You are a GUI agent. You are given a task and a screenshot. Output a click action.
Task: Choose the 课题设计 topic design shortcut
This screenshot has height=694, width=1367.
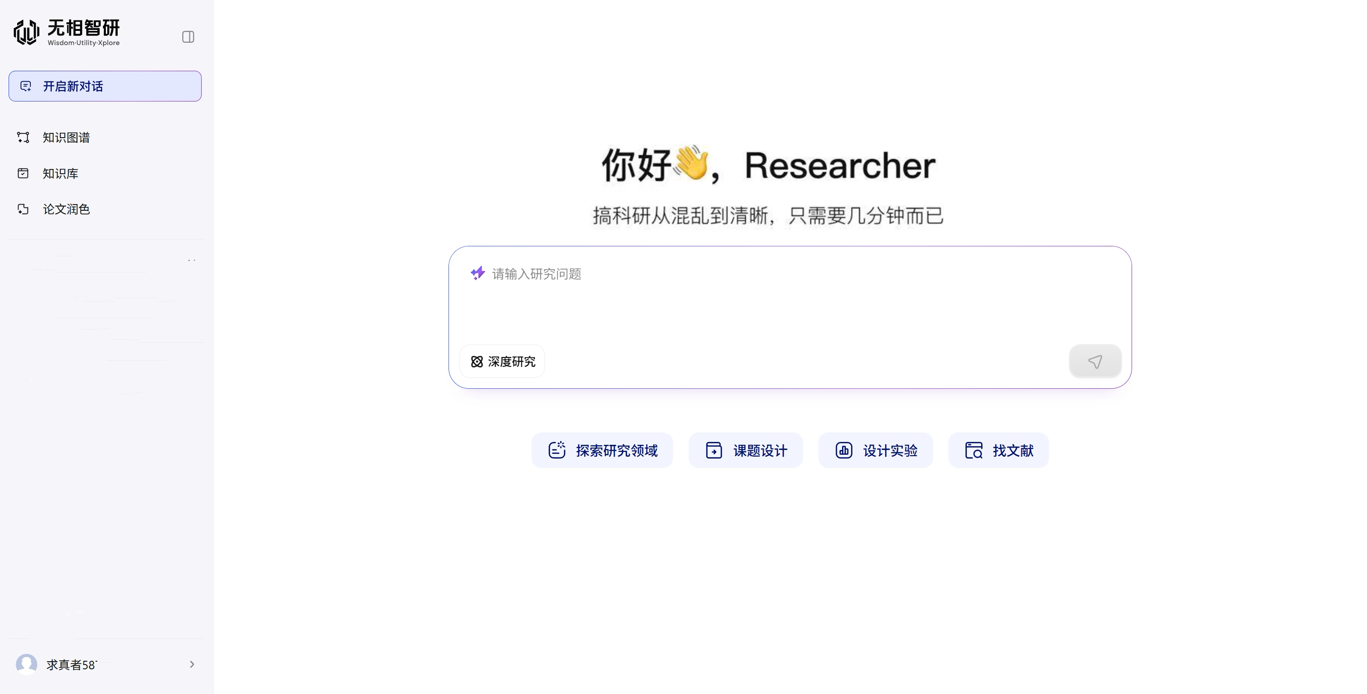(x=745, y=450)
